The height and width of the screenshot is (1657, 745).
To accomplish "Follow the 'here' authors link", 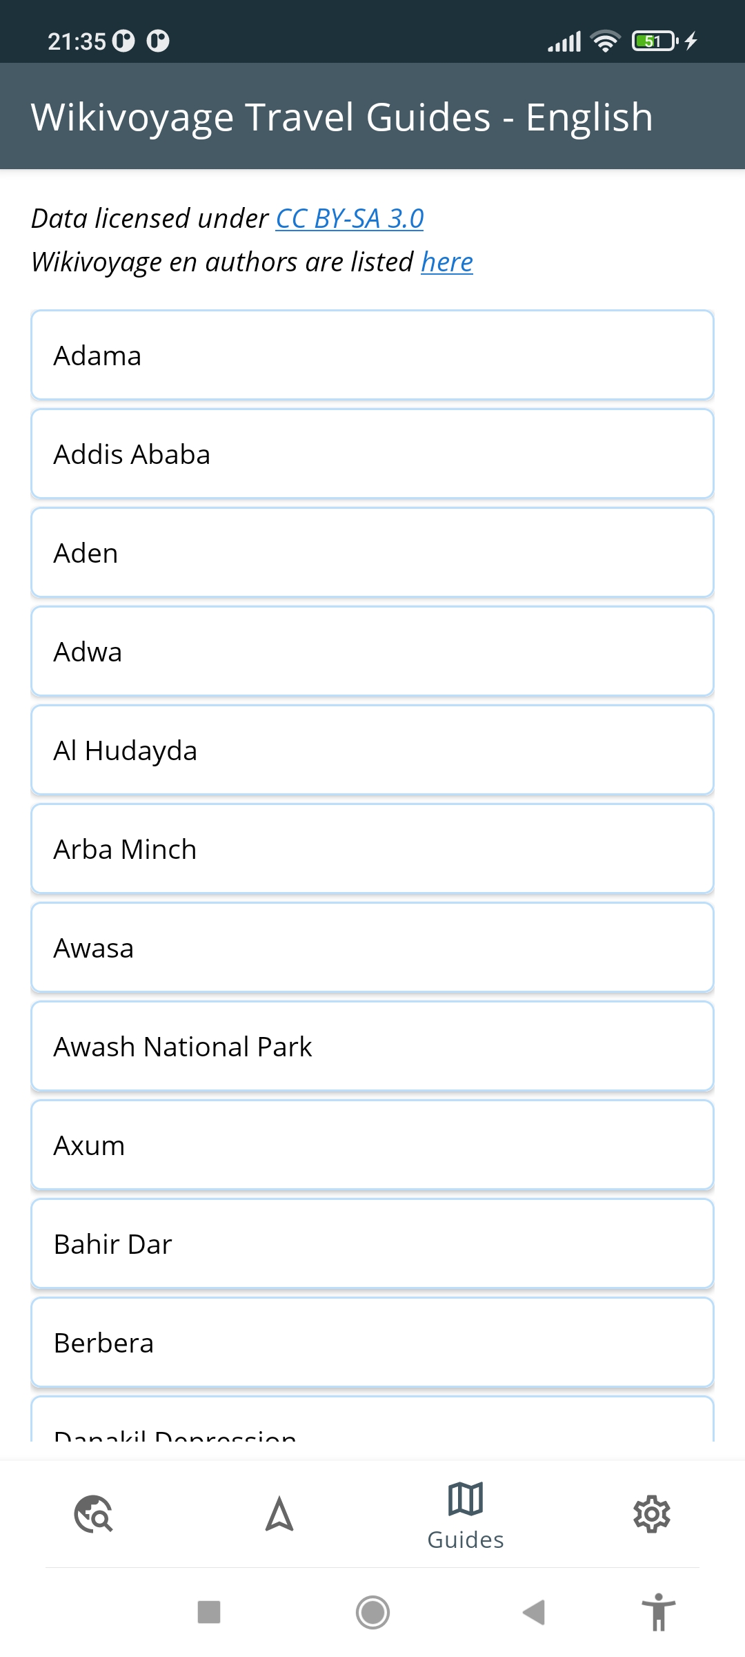I will (447, 262).
